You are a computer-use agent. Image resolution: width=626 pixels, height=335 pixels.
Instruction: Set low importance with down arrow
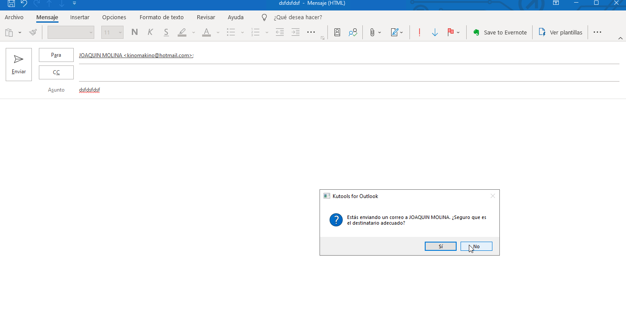point(435,32)
